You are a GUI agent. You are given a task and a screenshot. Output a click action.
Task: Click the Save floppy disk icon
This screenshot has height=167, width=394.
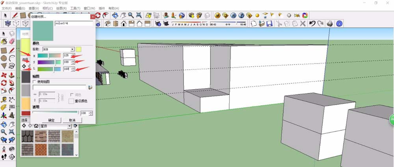click(x=269, y=24)
